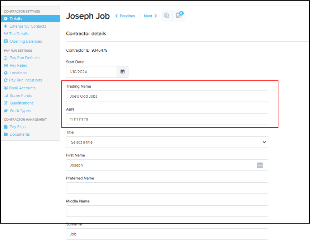310x243 pixels.
Task: View Pay Slips under Contractor Management
Action: [18, 127]
